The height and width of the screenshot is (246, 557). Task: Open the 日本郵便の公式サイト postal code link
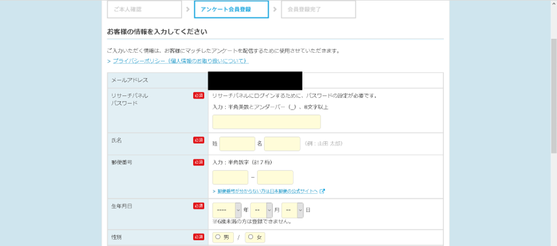pyautogui.click(x=267, y=191)
